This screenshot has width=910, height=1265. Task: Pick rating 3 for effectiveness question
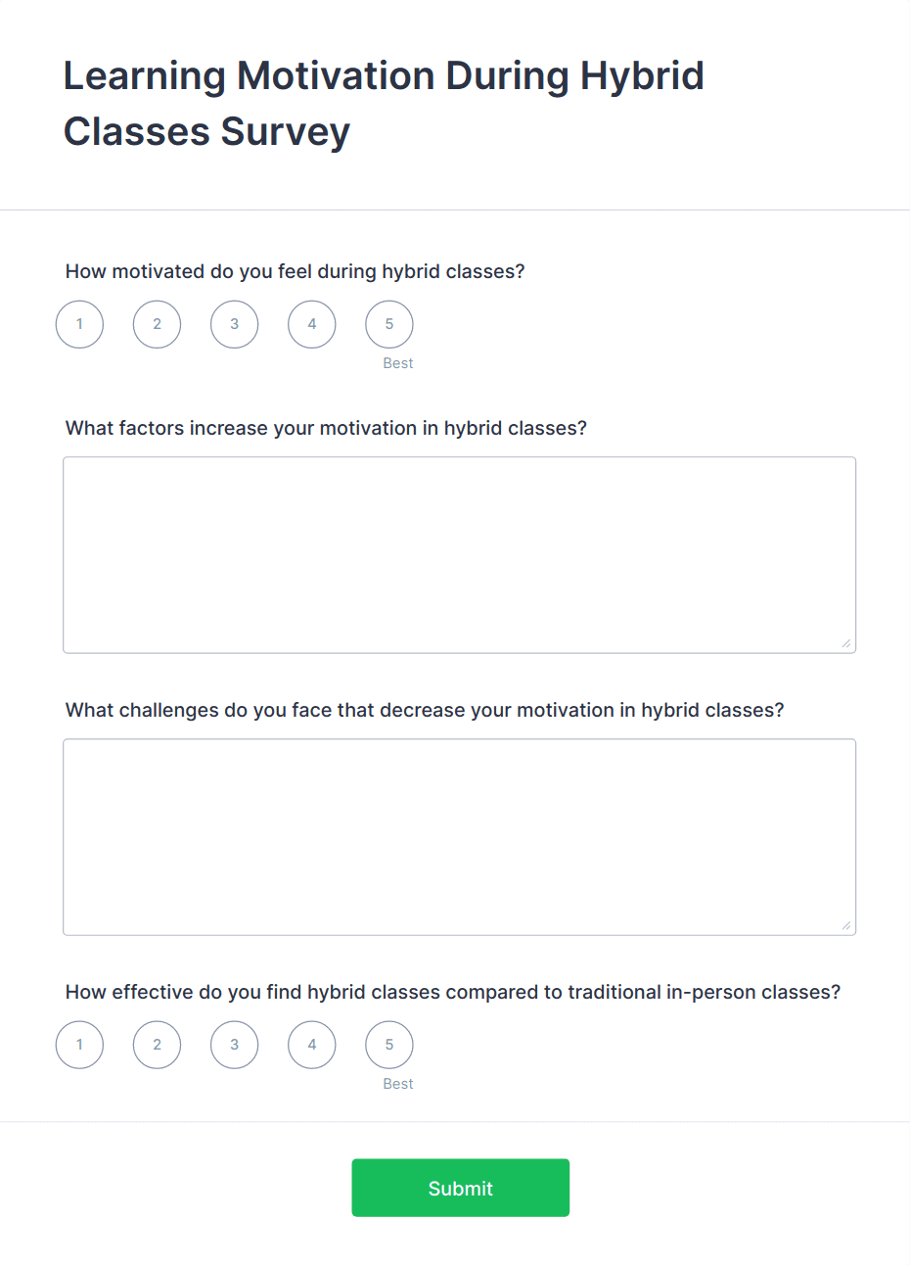click(234, 1045)
